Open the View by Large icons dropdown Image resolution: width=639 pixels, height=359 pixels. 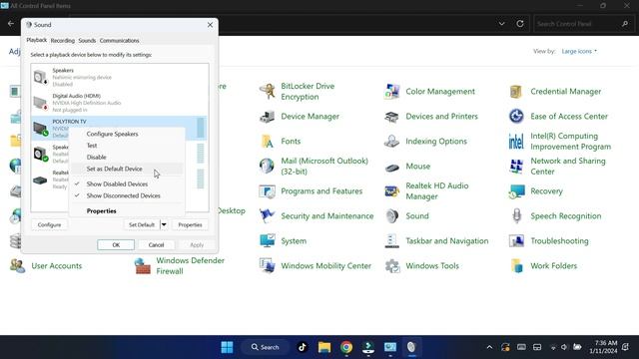tap(579, 51)
